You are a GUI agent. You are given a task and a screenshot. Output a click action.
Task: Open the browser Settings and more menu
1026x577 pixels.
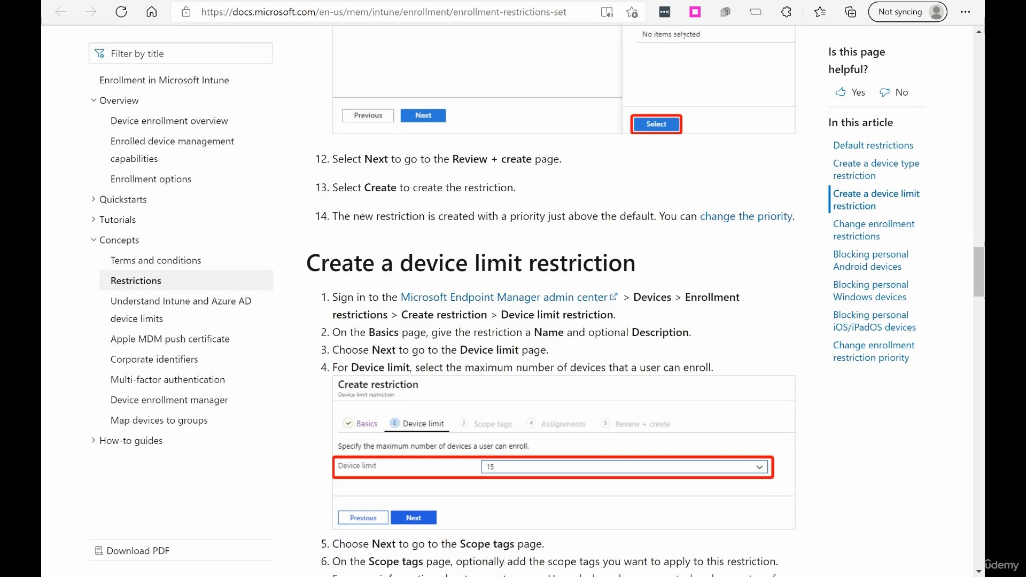pos(965,12)
